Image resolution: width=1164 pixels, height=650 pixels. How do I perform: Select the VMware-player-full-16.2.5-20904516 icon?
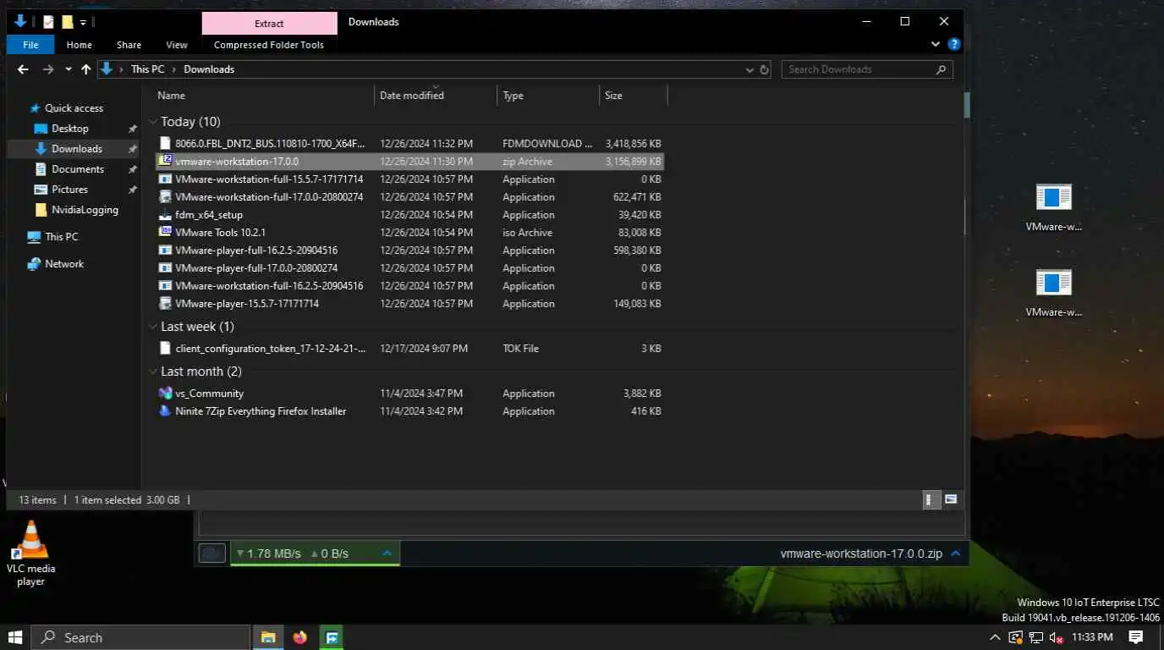pos(166,251)
